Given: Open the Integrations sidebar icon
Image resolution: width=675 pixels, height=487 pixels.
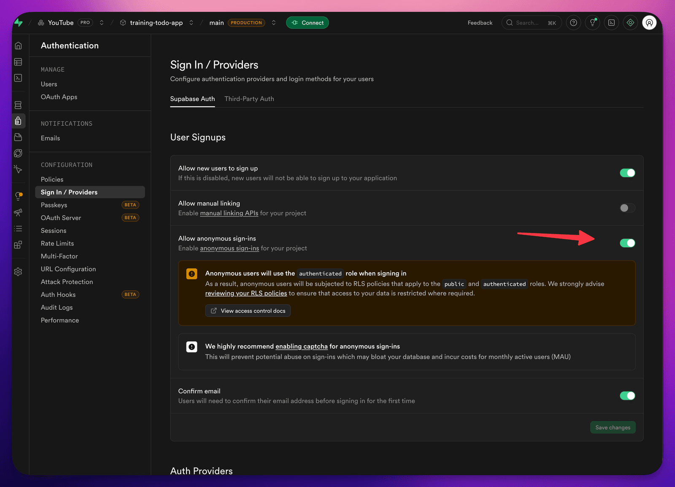Looking at the screenshot, I should [x=18, y=245].
